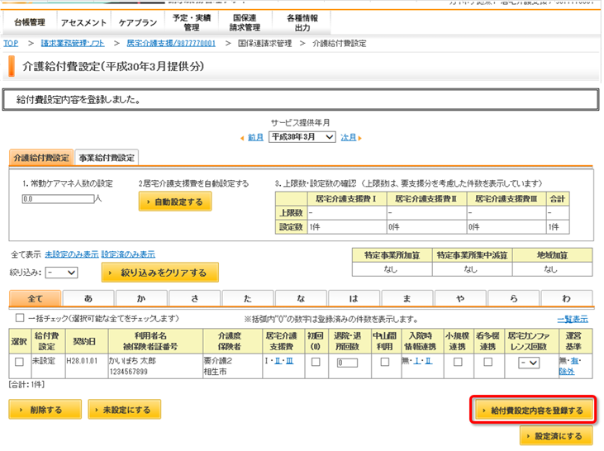Viewport: 604px width, 451px height.
Task: Tick the 小規模連携 checkbox
Action: pyautogui.click(x=458, y=362)
